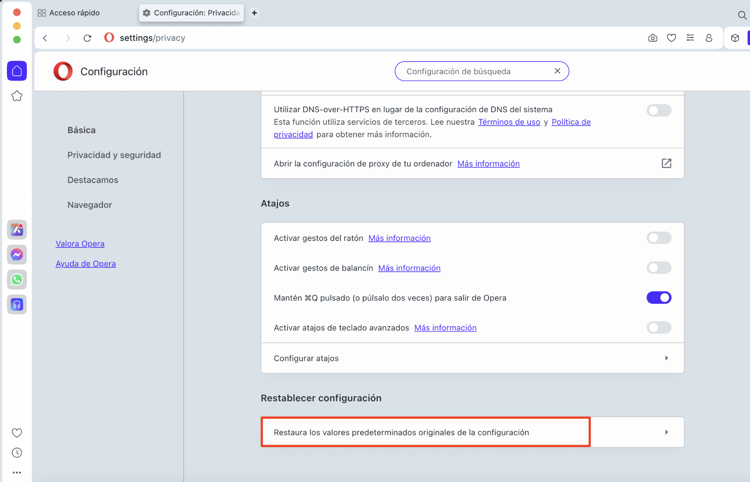The width and height of the screenshot is (750, 482).
Task: Open the Navegador settings section
Action: tap(90, 205)
